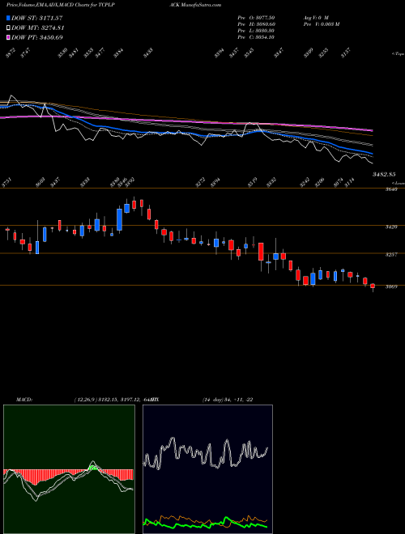Click the 'Pre H: 3080.60' high value

tap(256, 24)
